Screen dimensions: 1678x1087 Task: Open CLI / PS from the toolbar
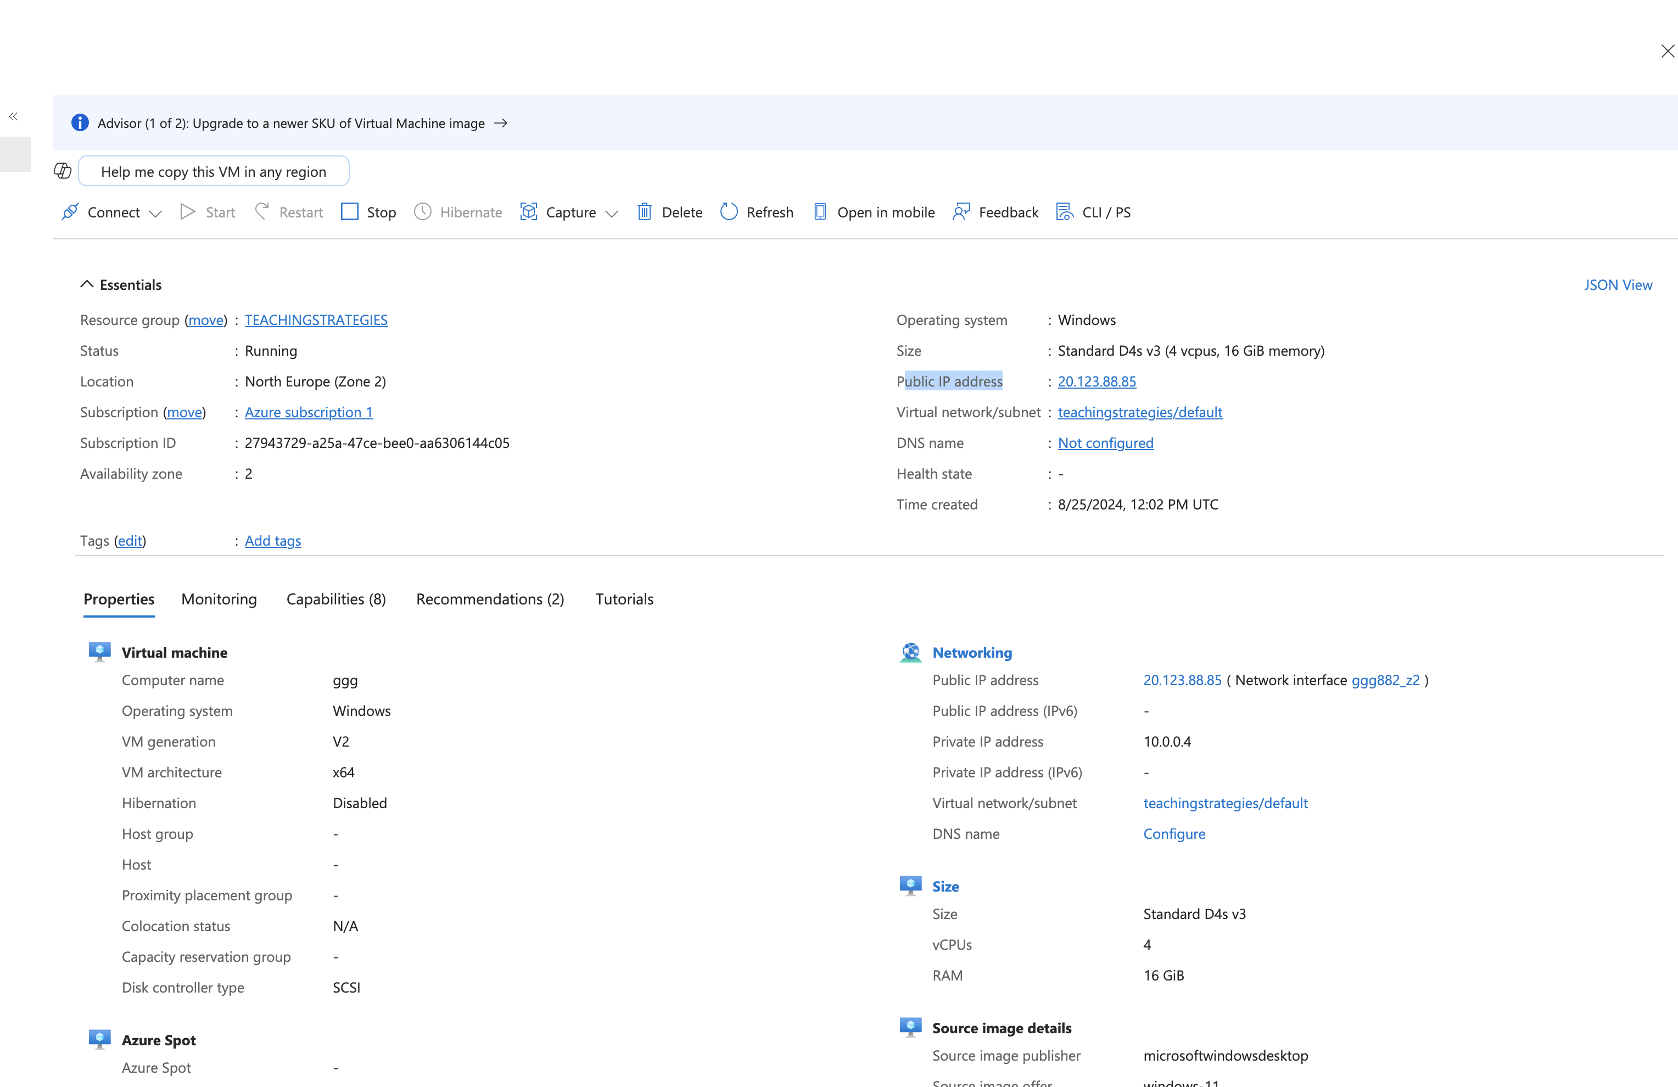[x=1064, y=211]
